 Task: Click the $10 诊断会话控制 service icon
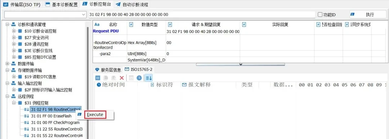point(20,31)
